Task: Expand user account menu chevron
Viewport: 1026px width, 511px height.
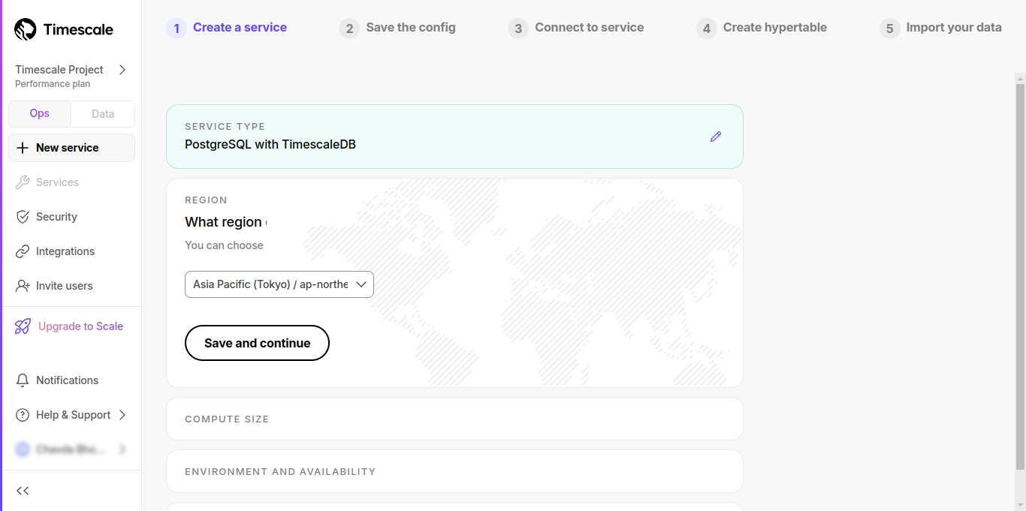Action: tap(122, 449)
